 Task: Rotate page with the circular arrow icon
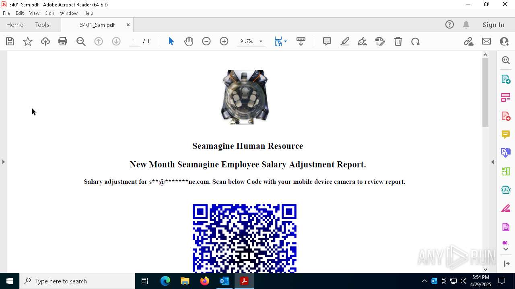416,41
